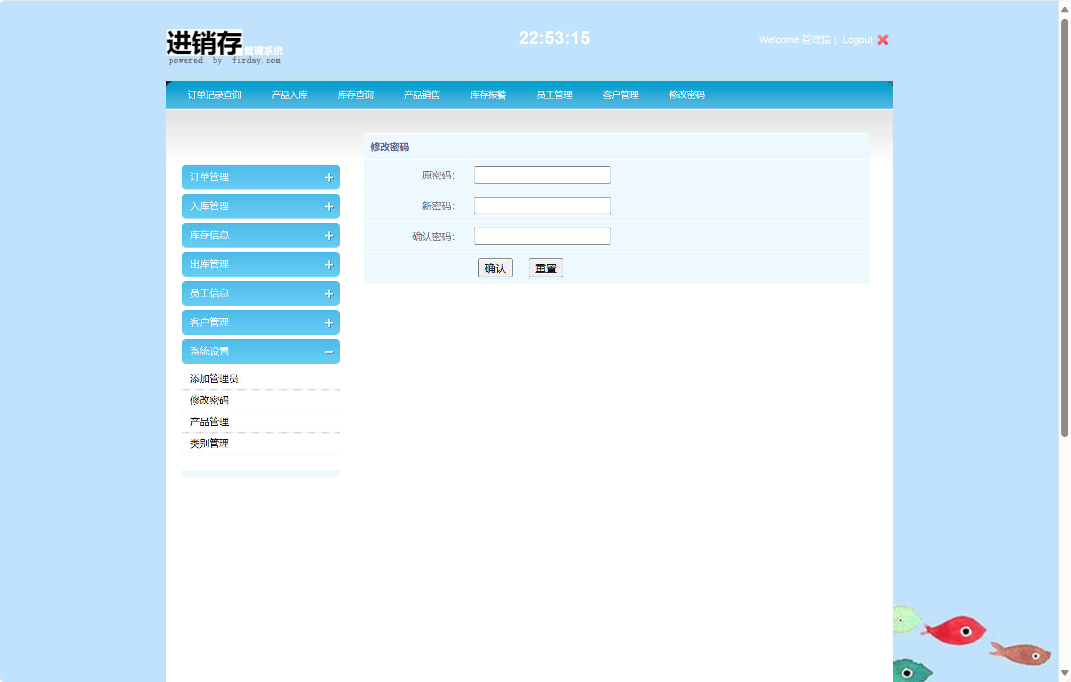Collapse 系统设置 using the minus icon

click(329, 352)
